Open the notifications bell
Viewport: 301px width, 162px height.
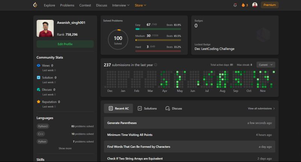pyautogui.click(x=235, y=5)
